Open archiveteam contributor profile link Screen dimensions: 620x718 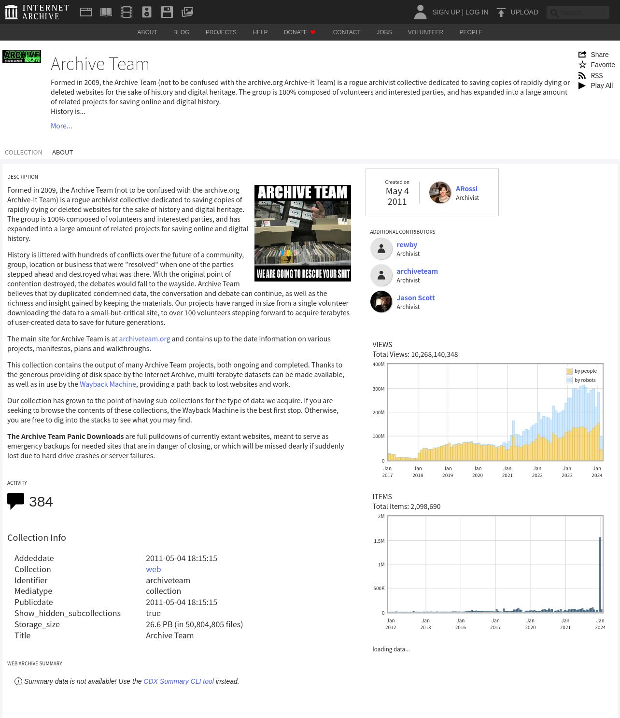pyautogui.click(x=417, y=271)
